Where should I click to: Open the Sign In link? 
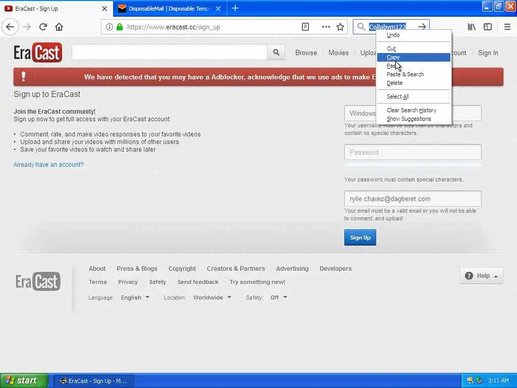click(488, 53)
